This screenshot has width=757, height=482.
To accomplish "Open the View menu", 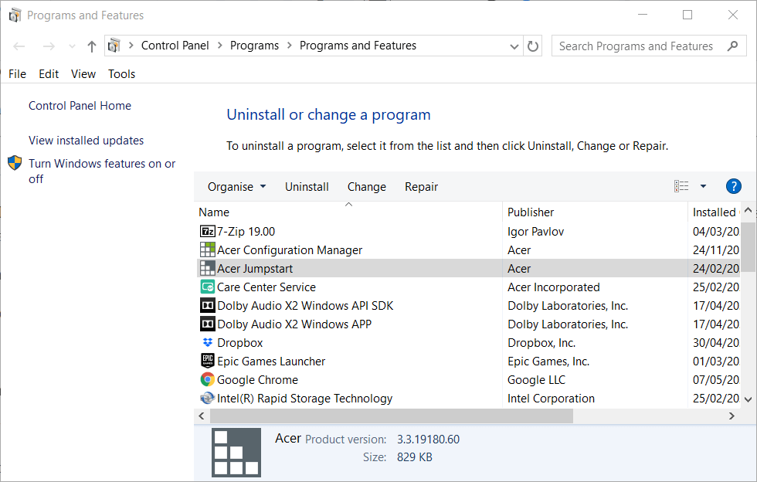I will point(83,74).
